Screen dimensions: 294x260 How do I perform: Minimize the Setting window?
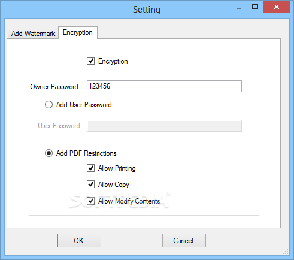click(x=239, y=8)
